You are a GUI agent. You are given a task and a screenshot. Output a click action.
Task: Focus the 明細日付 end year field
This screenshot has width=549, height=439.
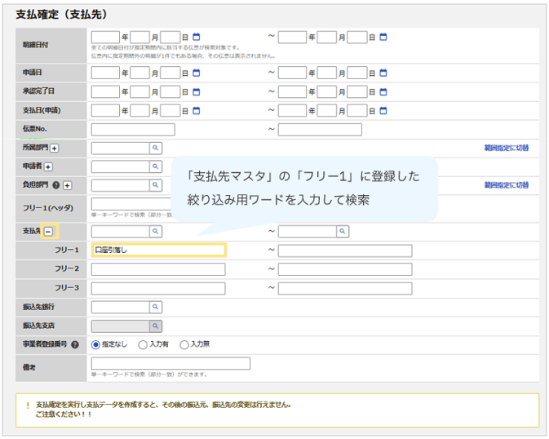coord(292,38)
